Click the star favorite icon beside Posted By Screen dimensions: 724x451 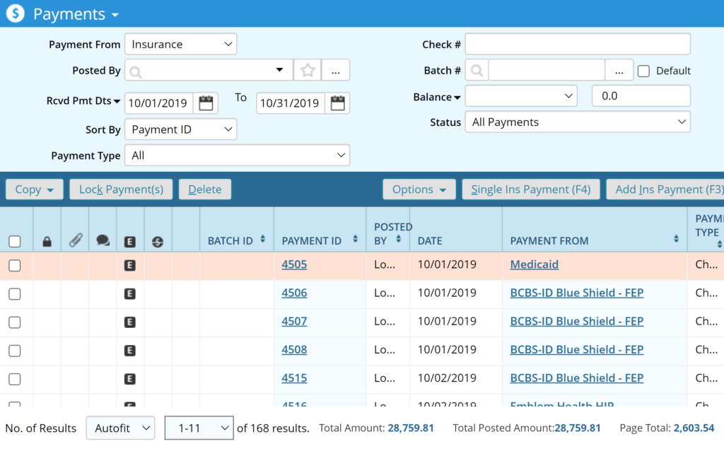(x=308, y=70)
